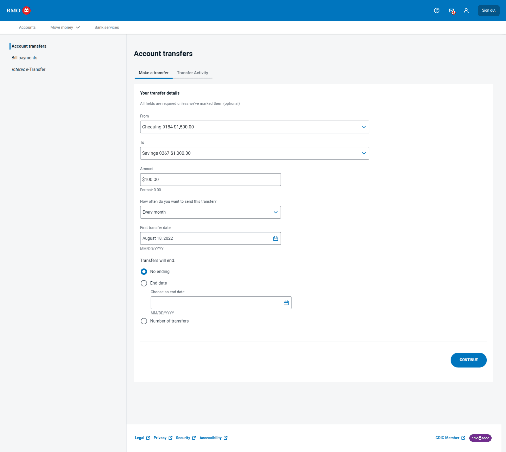Open calendar picker for end date
This screenshot has height=452, width=506.
pyautogui.click(x=286, y=303)
